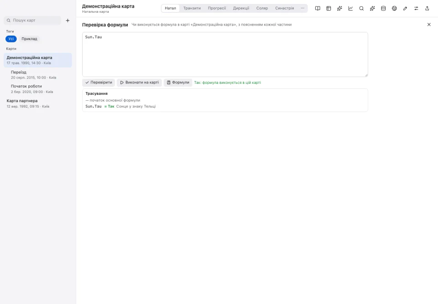This screenshot has width=438, height=304.
Task: Switch to the Транзити tab
Action: (192, 8)
